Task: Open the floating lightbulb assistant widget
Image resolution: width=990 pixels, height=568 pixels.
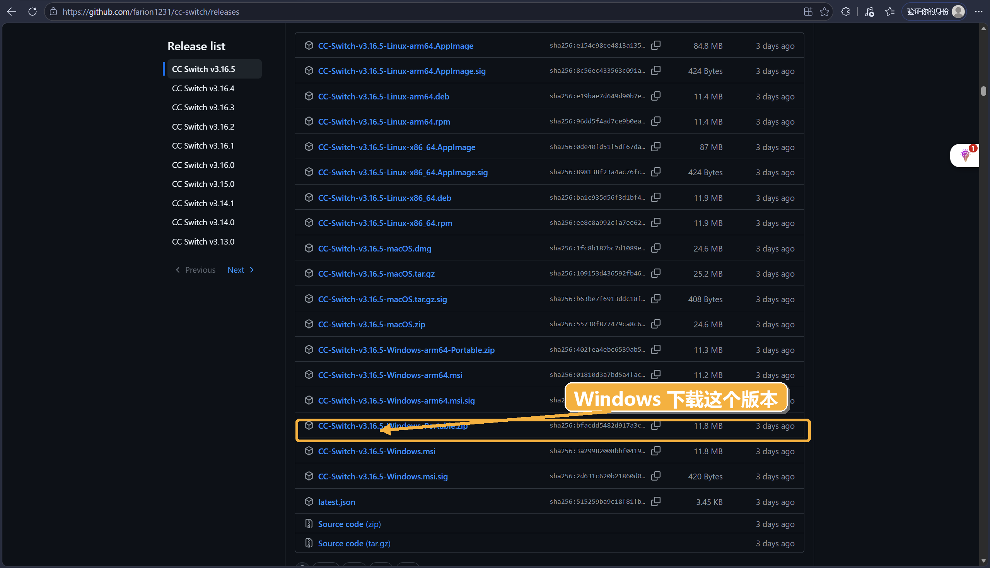Action: [x=965, y=155]
